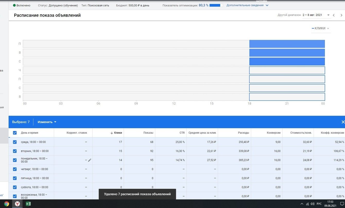345x208 pixels.
Task: Uncheck the среда 18:00 – 00:00 row
Action: (15, 142)
